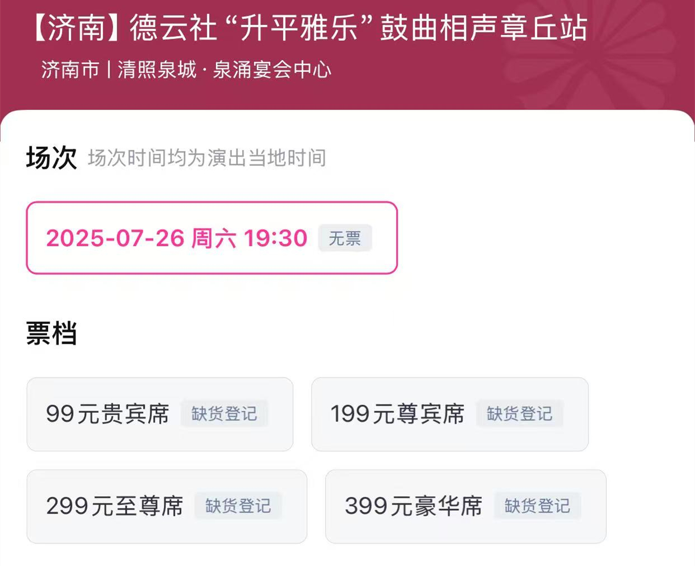Click empty space right of the session box
This screenshot has height=566, width=695.
[532, 238]
